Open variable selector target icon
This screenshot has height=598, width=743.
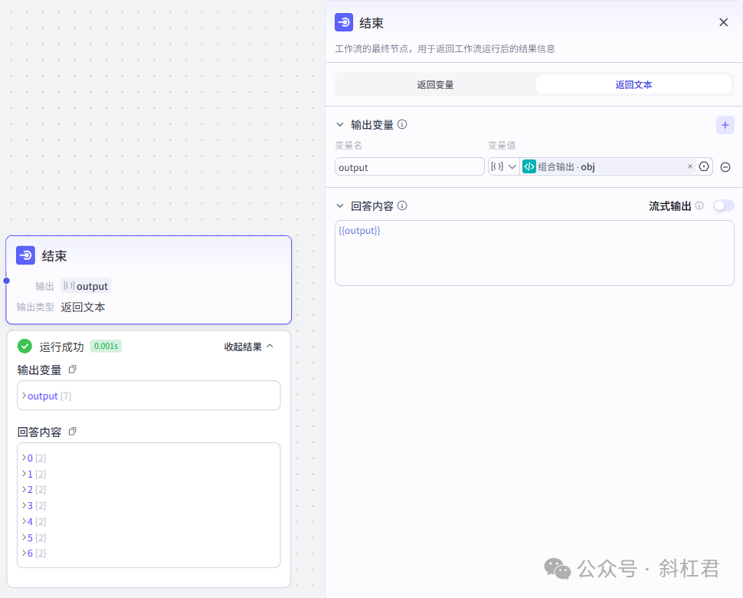tap(704, 166)
